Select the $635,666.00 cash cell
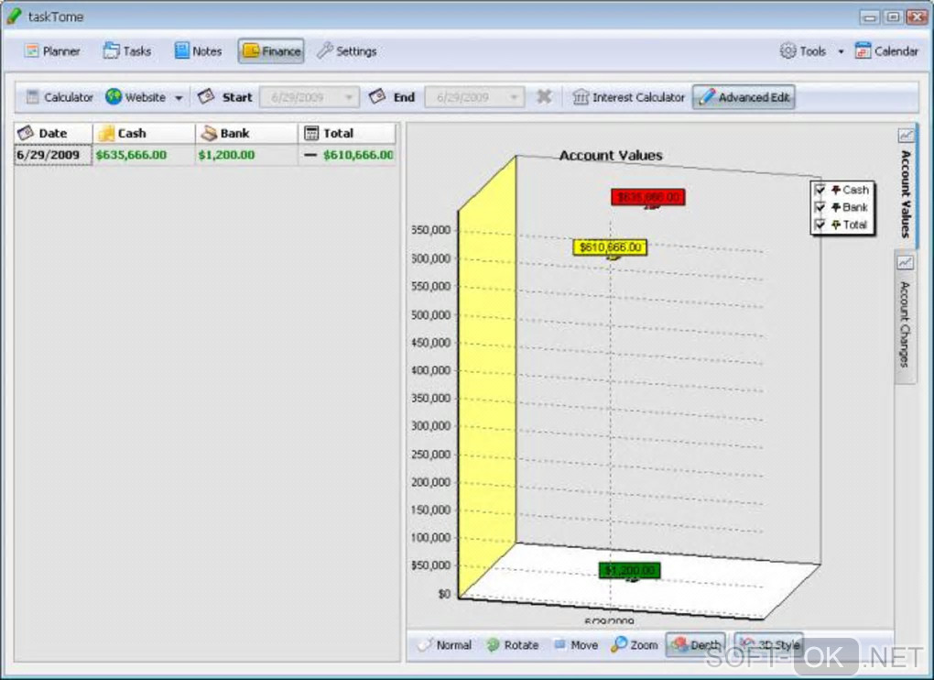 [x=144, y=155]
